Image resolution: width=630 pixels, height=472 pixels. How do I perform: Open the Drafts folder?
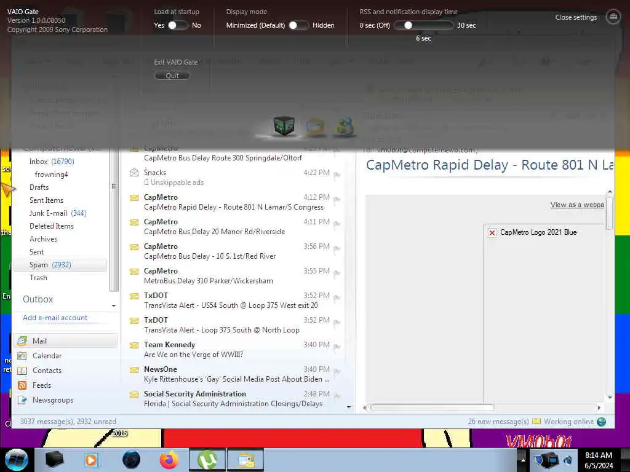click(x=39, y=187)
